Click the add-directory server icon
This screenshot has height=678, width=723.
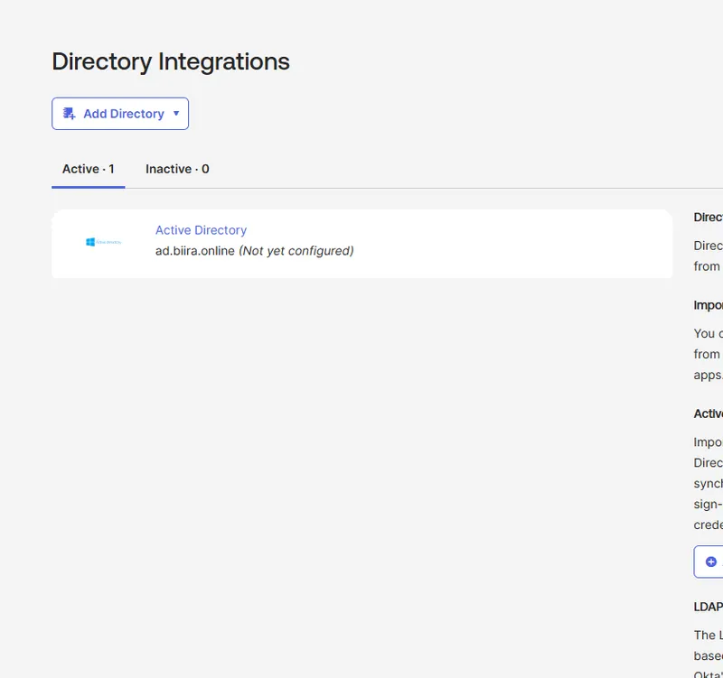point(70,114)
